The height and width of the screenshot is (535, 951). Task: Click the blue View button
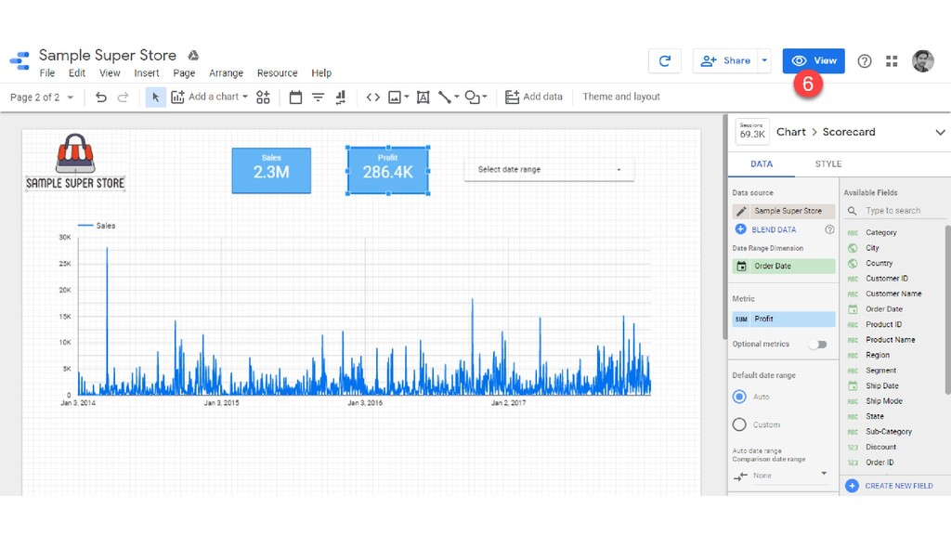coord(814,60)
